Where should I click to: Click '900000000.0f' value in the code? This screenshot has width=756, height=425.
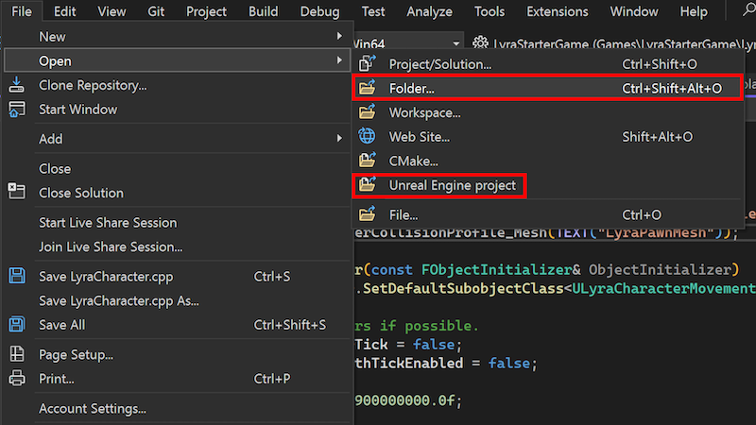pyautogui.click(x=405, y=400)
